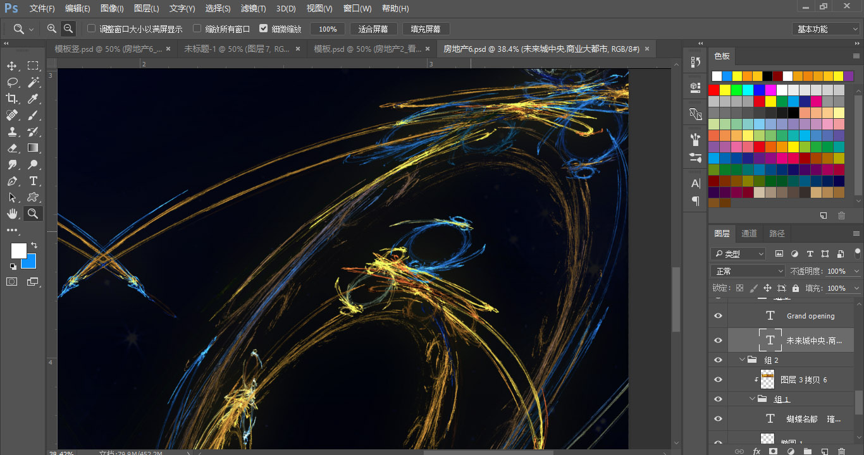Reset default foreground and background colors
Screen dimensions: 864x455
pyautogui.click(x=13, y=267)
